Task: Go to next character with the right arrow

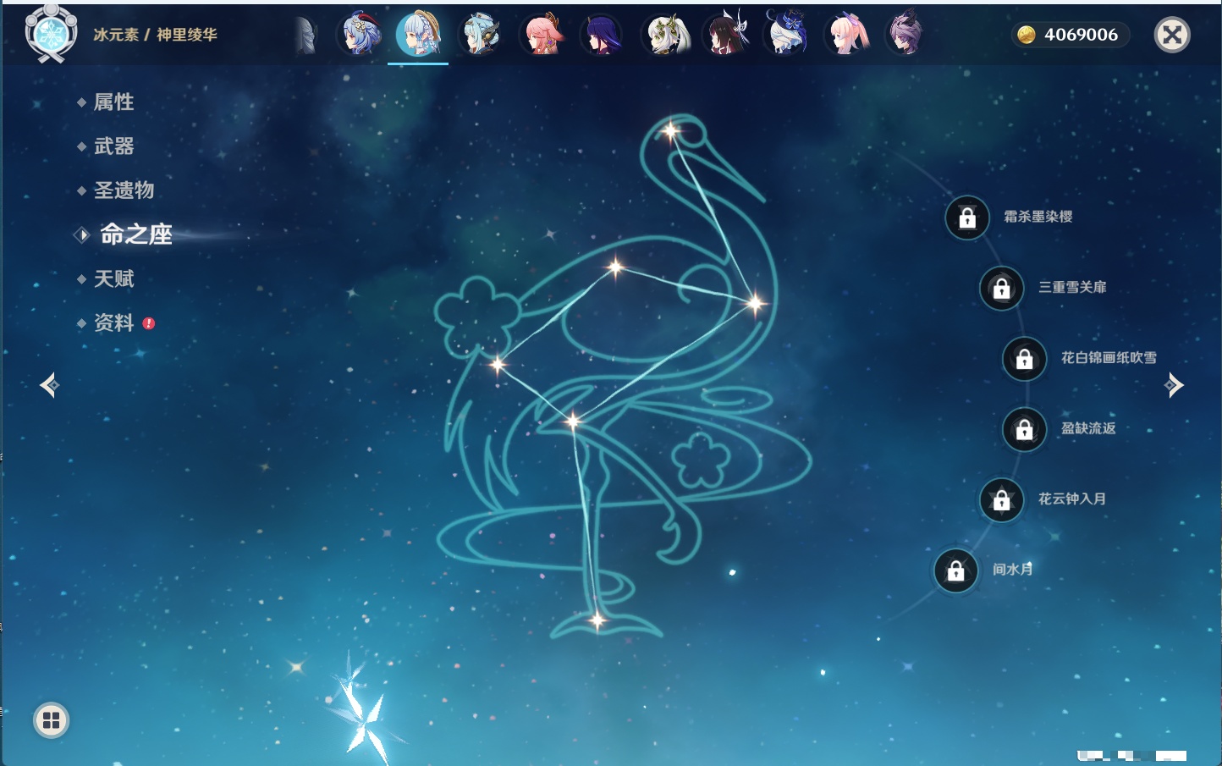Action: tap(1174, 385)
